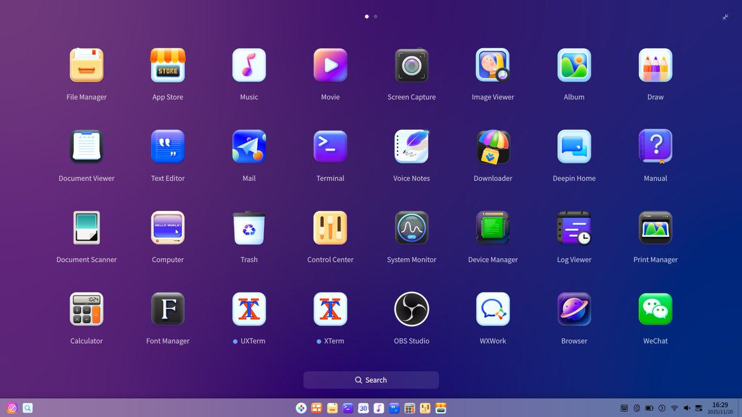Open the dock's magnifier search icon
742x417 pixels.
point(28,408)
